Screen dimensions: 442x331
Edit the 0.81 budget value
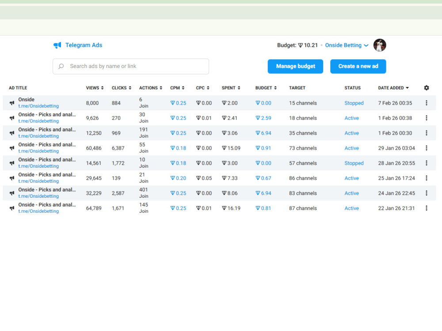click(x=263, y=208)
